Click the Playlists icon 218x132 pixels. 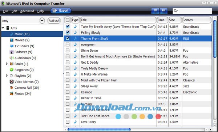[x=12, y=76]
